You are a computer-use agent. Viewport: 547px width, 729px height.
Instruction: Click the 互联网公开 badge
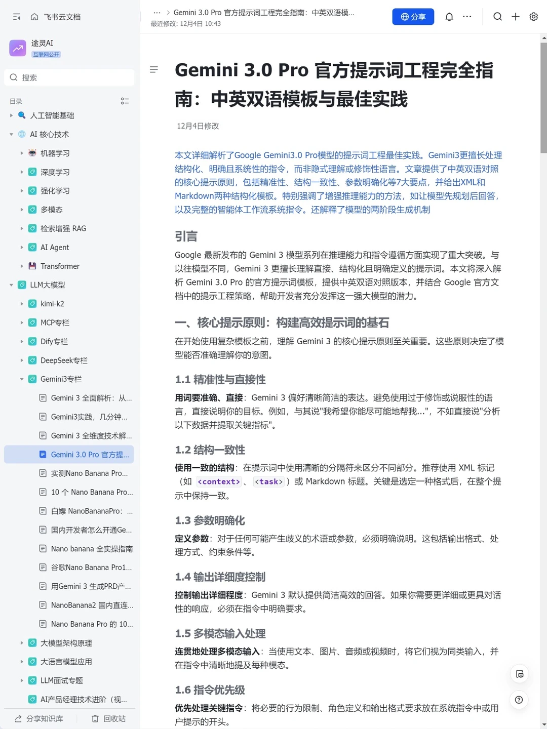click(x=46, y=54)
